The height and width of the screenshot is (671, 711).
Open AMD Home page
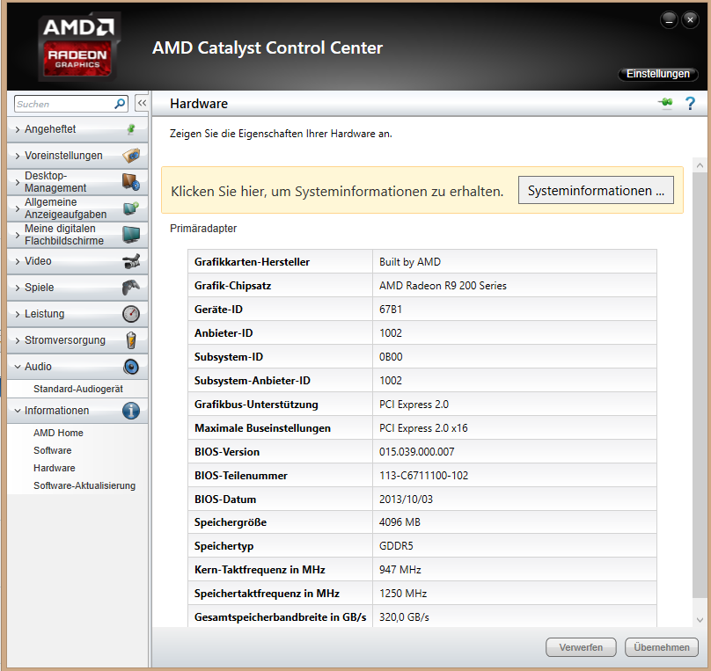[58, 433]
